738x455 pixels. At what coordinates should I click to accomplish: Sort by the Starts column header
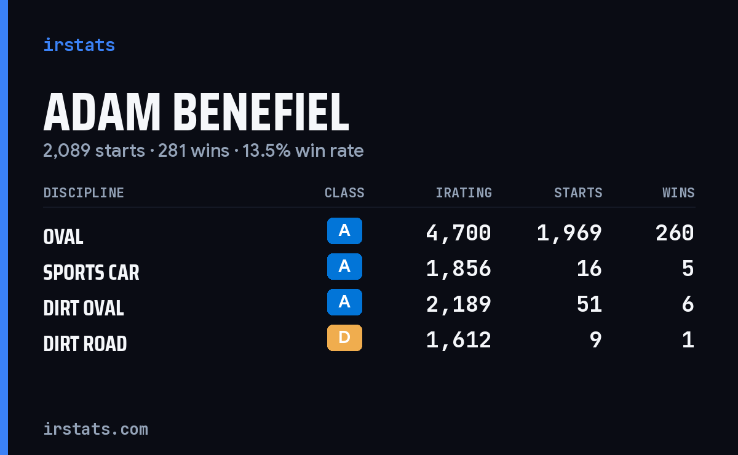click(x=578, y=193)
